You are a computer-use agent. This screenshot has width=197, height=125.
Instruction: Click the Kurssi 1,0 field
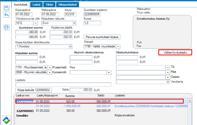92,23
